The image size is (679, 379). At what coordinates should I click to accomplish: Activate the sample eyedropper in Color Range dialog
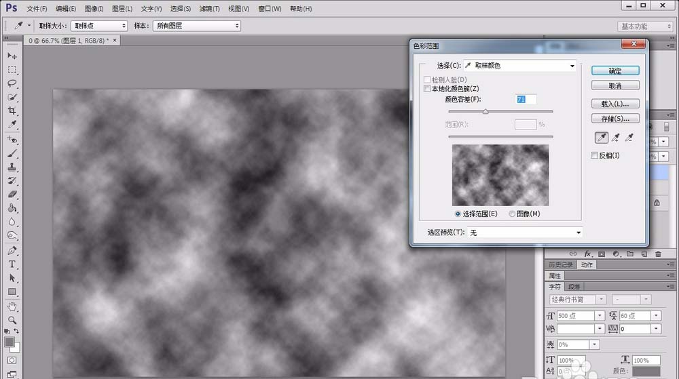tap(602, 138)
